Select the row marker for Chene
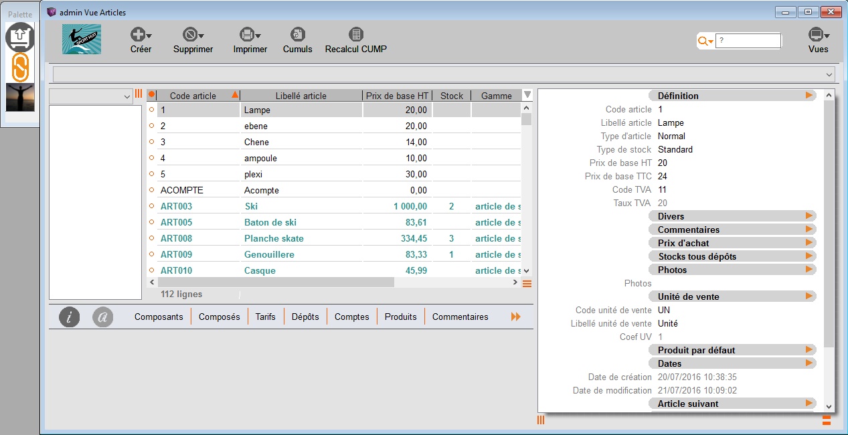Screen dimensions: 848x435 (x=151, y=142)
